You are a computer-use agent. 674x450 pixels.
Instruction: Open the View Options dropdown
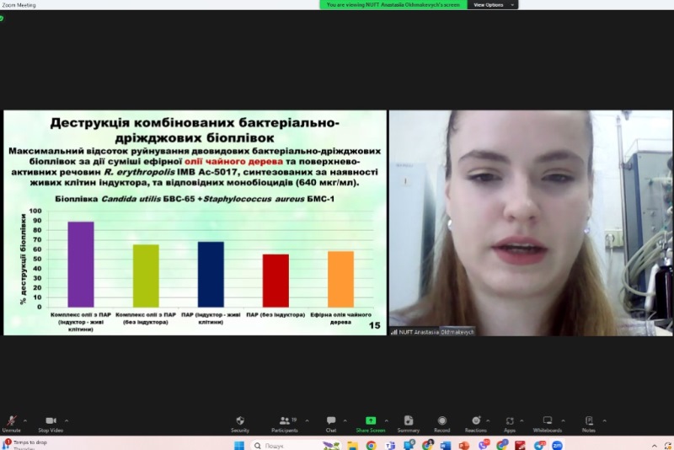coord(493,5)
